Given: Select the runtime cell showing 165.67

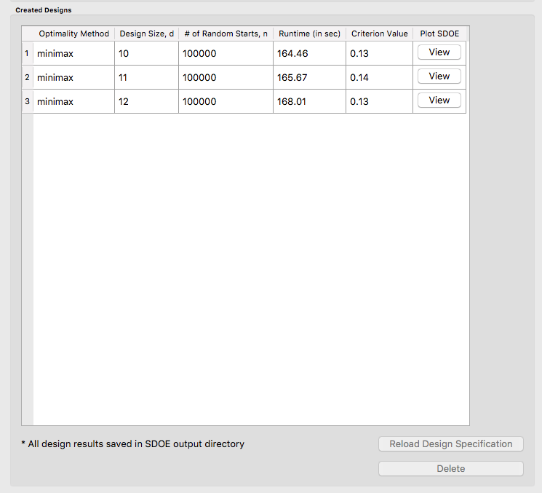Looking at the screenshot, I should [x=309, y=77].
